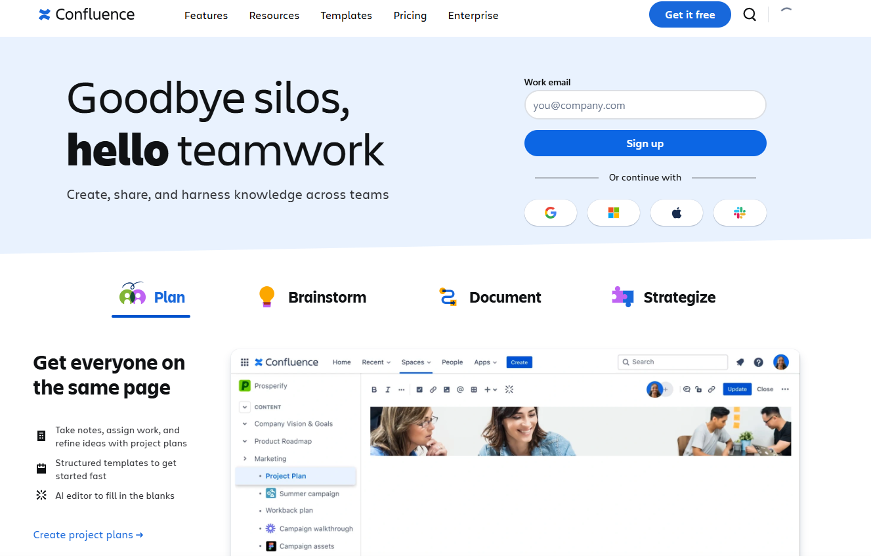Click the insert image icon

point(446,389)
